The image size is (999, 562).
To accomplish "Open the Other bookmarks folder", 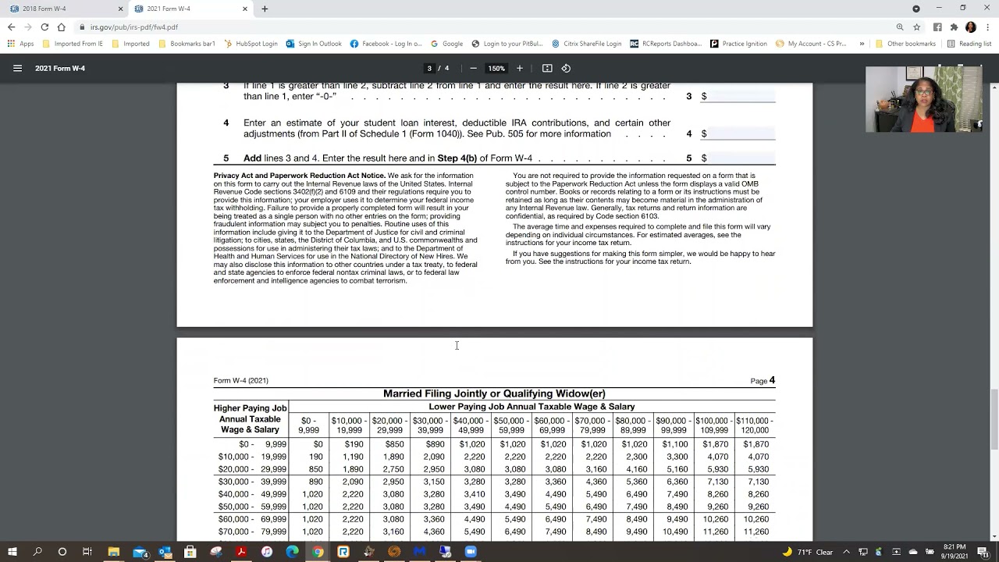I will pos(905,44).
